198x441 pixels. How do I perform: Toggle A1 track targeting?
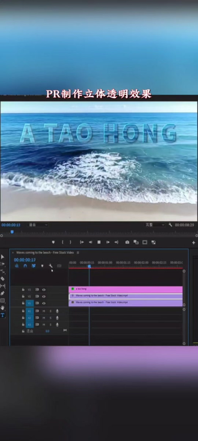click(x=30, y=311)
